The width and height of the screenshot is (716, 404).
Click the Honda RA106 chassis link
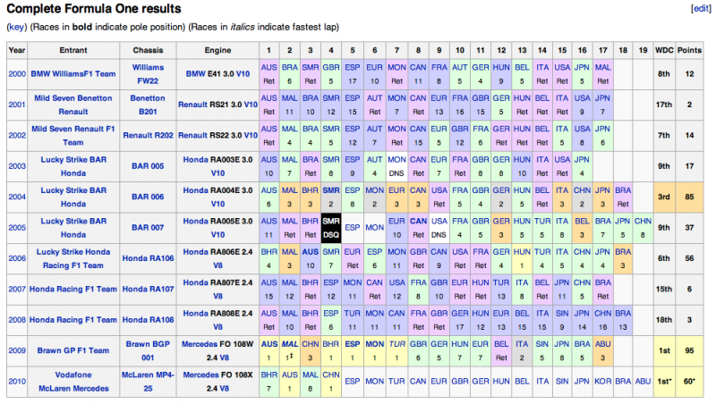point(148,258)
